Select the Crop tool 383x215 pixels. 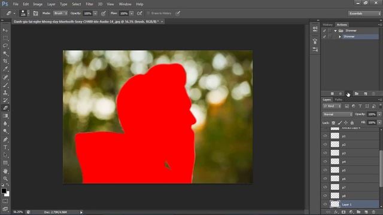pos(5,62)
